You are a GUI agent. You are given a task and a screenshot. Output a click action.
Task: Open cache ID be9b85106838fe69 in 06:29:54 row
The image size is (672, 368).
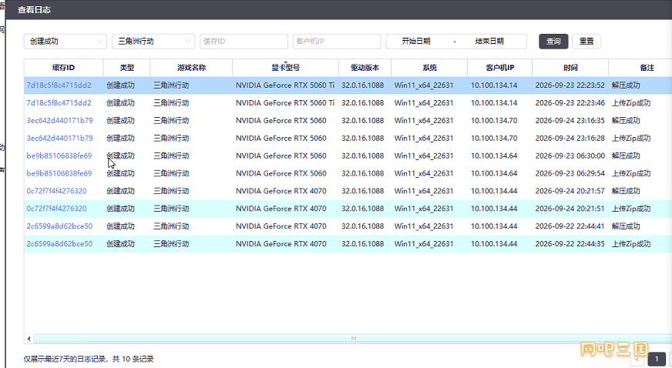click(x=59, y=173)
